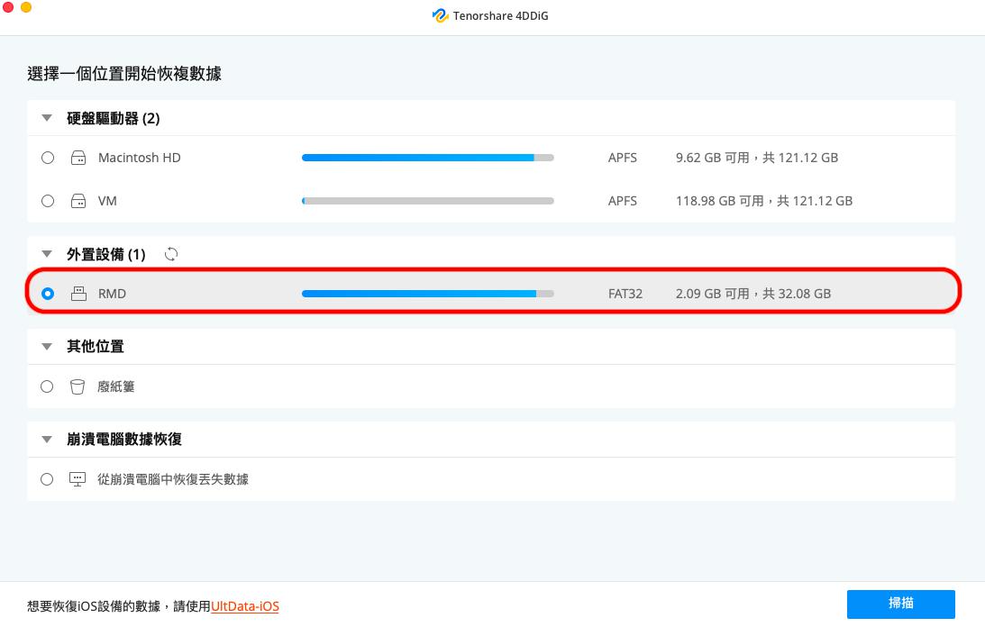The image size is (985, 627).
Task: Click 9.62 GB 可用，共 121.12 GB text
Action: [757, 158]
